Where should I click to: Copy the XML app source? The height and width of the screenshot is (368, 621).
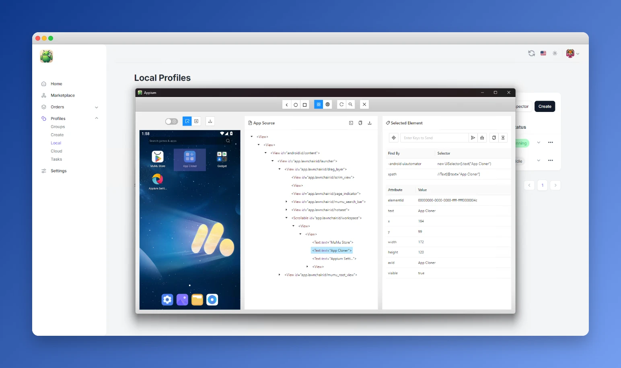pyautogui.click(x=360, y=123)
